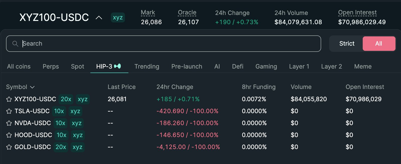Sort by Symbol column arrow

tap(32, 87)
